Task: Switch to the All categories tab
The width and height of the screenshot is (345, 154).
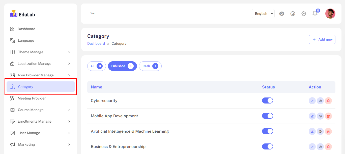Action: 96,66
